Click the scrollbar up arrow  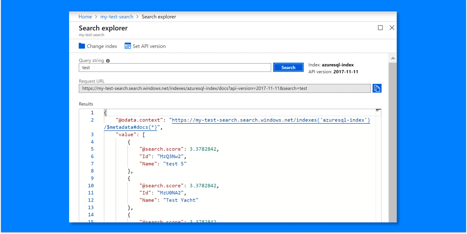pyautogui.click(x=393, y=58)
